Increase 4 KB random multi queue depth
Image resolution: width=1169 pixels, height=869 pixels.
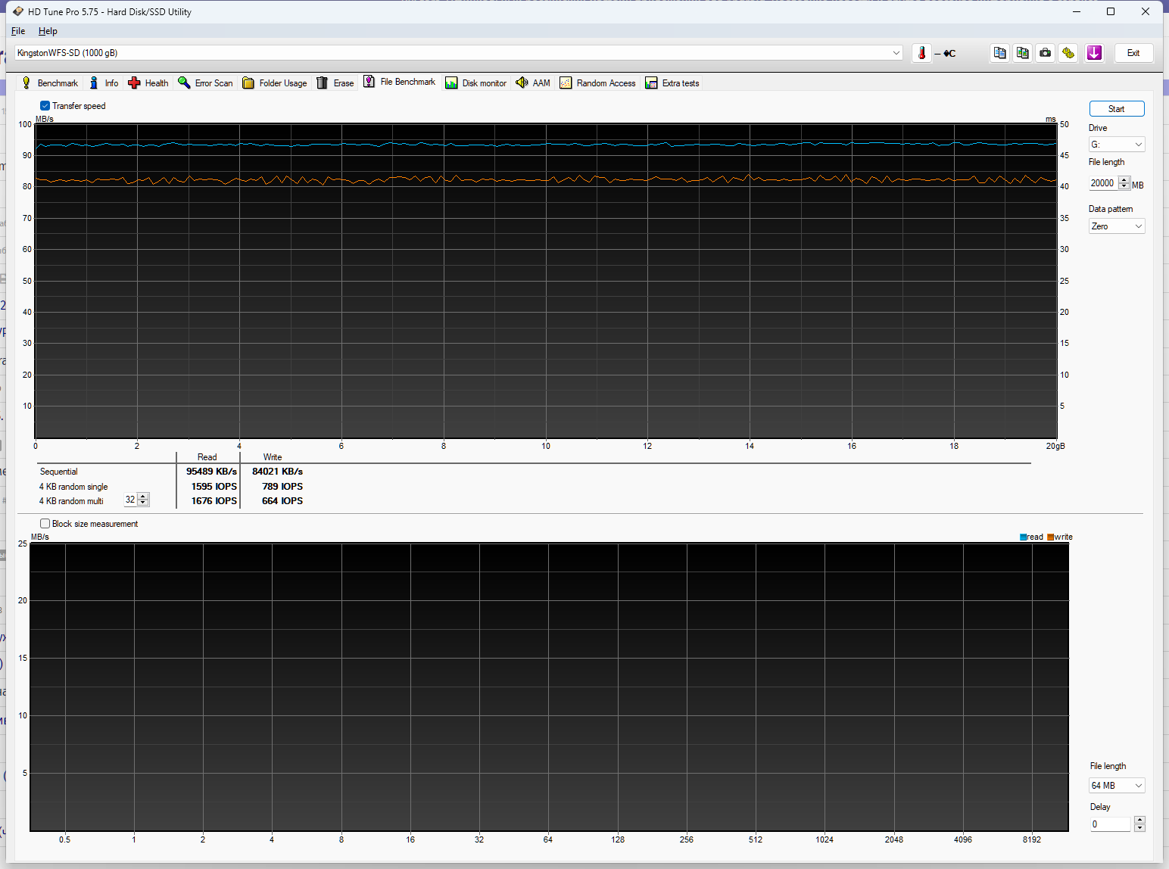pos(143,497)
